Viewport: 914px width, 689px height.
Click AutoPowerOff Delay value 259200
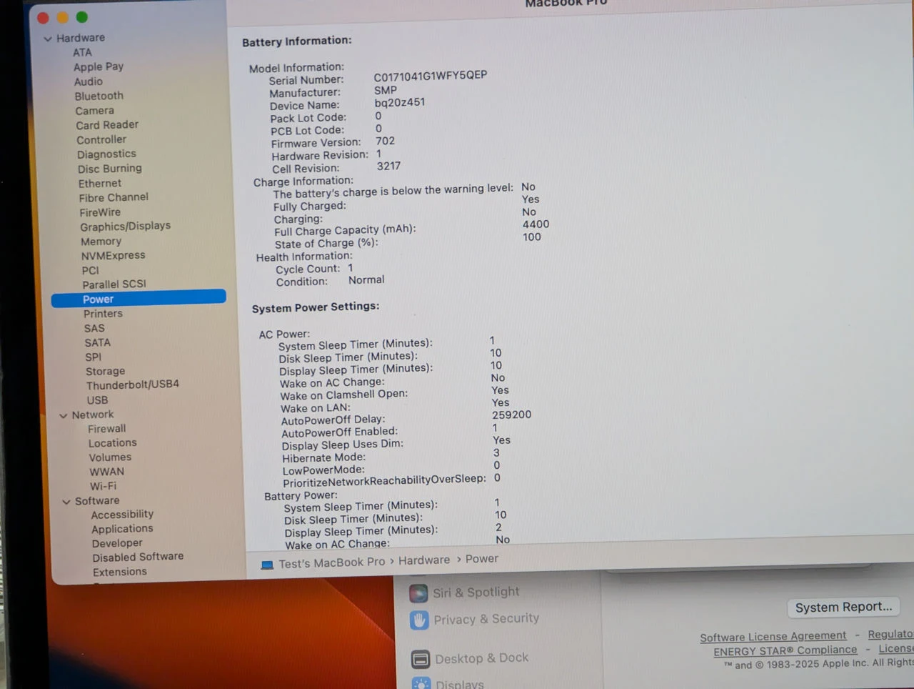pyautogui.click(x=511, y=415)
